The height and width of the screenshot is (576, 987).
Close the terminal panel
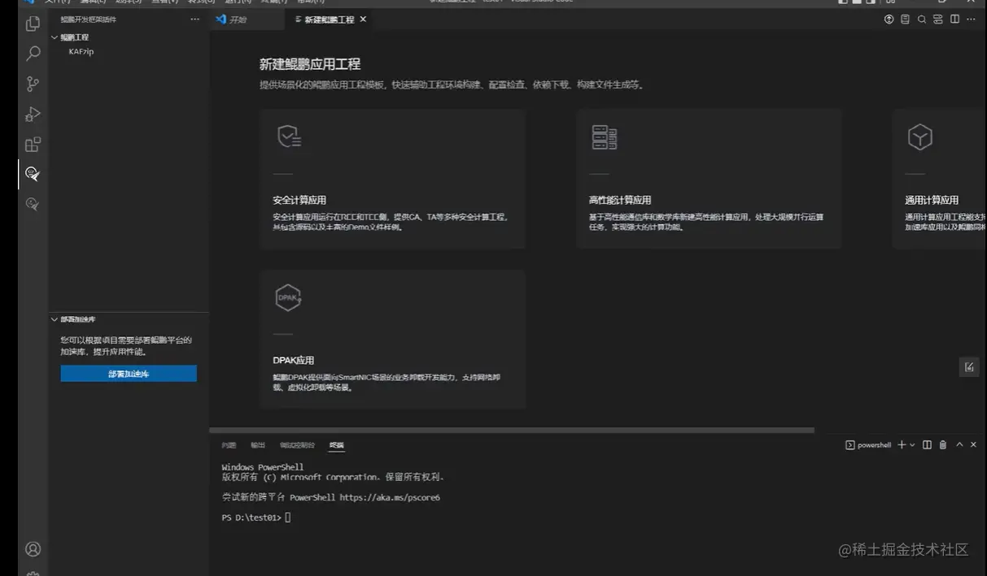click(x=973, y=444)
